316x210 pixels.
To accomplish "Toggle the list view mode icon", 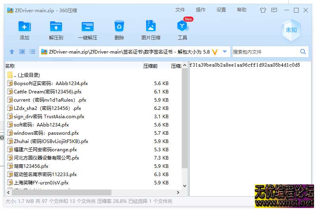I will (32, 52).
